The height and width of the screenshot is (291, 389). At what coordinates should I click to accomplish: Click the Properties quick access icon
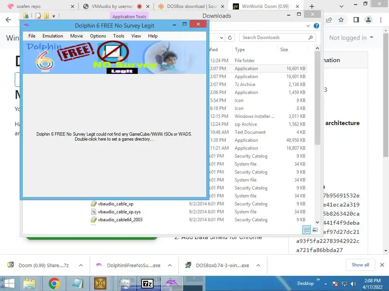click(x=38, y=16)
